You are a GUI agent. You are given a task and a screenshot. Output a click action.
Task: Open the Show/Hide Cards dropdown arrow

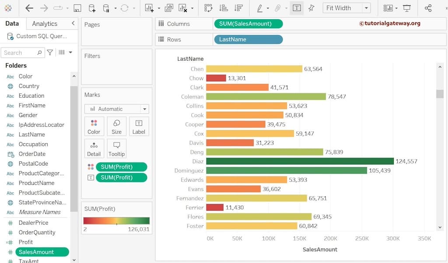pyautogui.click(x=396, y=8)
